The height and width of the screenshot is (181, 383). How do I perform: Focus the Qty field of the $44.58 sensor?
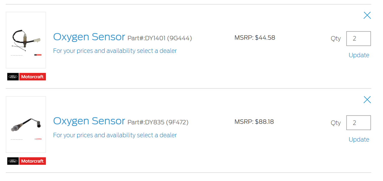click(358, 39)
